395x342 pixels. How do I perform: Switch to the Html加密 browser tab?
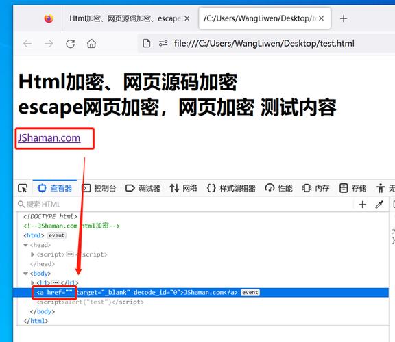(129, 18)
